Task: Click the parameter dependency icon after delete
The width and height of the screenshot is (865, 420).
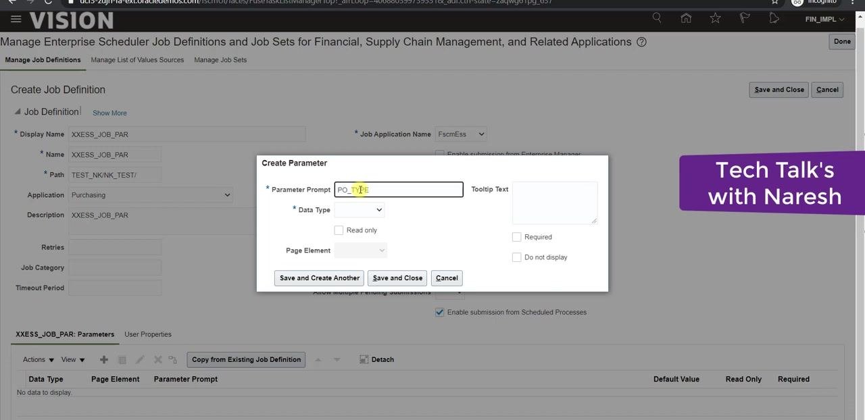Action: pyautogui.click(x=173, y=360)
